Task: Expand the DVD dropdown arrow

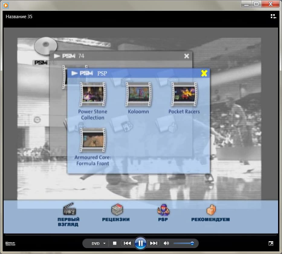Action: click(x=105, y=243)
